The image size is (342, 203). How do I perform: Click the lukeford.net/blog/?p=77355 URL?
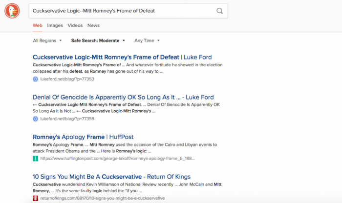click(67, 119)
